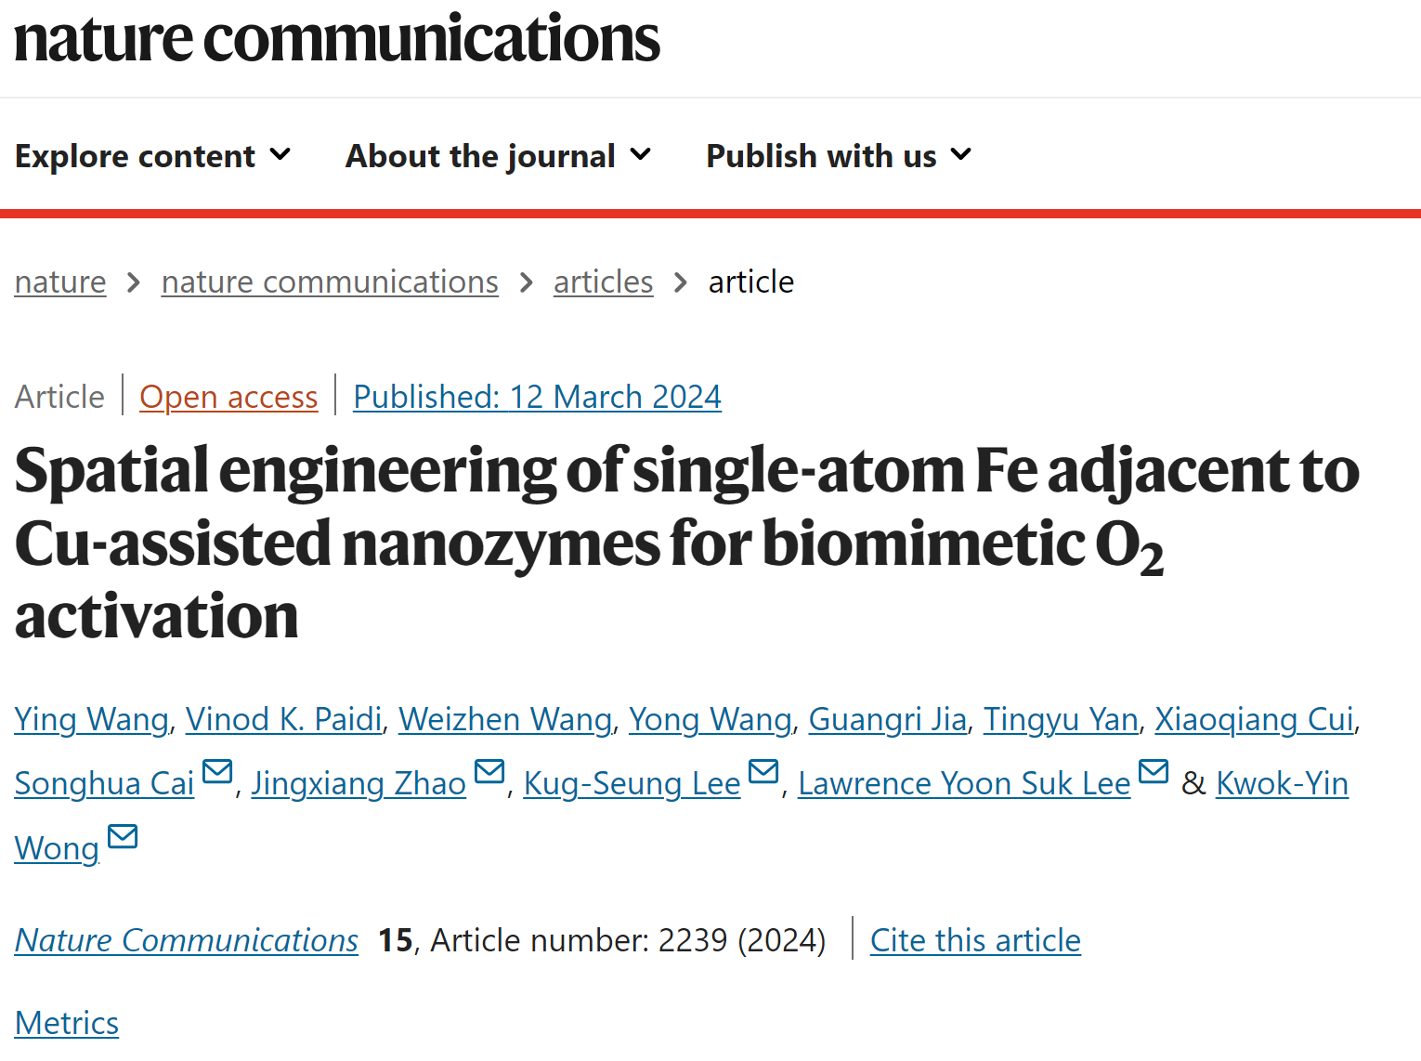The height and width of the screenshot is (1061, 1421).
Task: Select author Vinod K. Paidi
Action: (x=284, y=720)
